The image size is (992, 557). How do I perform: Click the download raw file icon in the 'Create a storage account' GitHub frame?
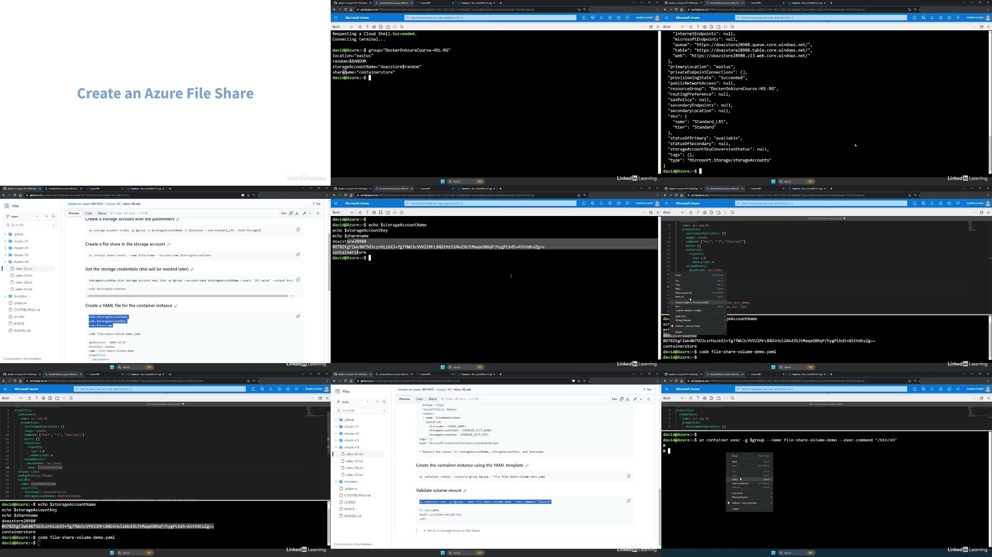297,213
